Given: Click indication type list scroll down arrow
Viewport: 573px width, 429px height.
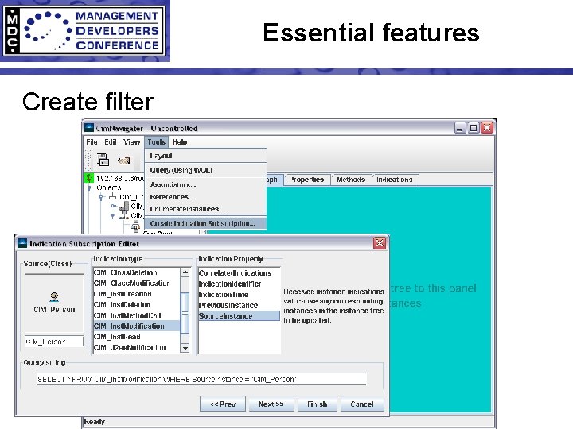Looking at the screenshot, I should (x=185, y=348).
